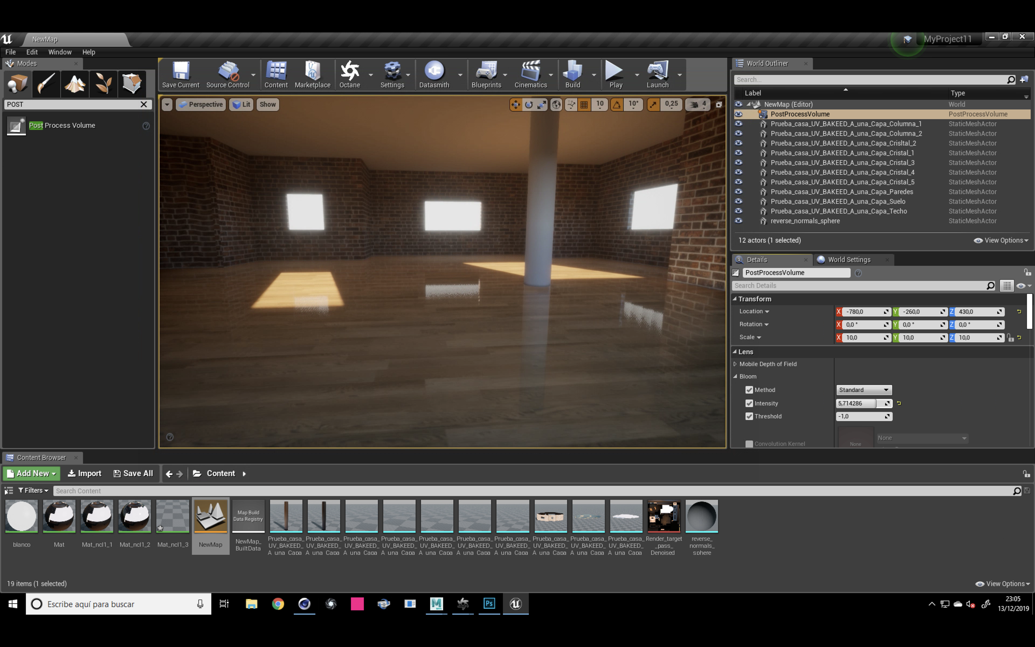
Task: Select the Landscape mode icon
Action: [x=75, y=83]
